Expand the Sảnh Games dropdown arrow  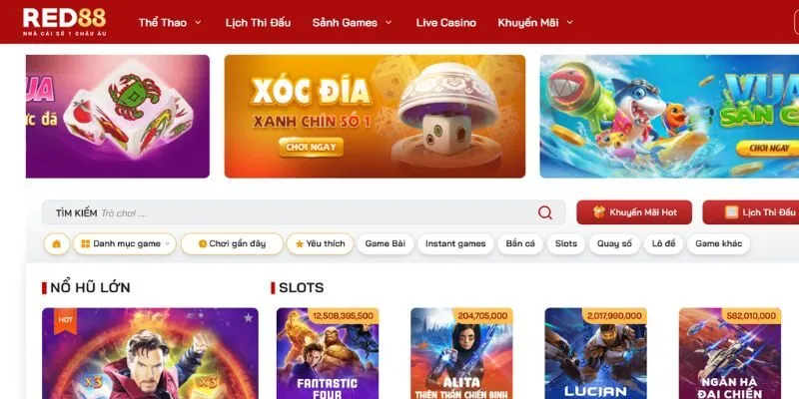coord(389,22)
